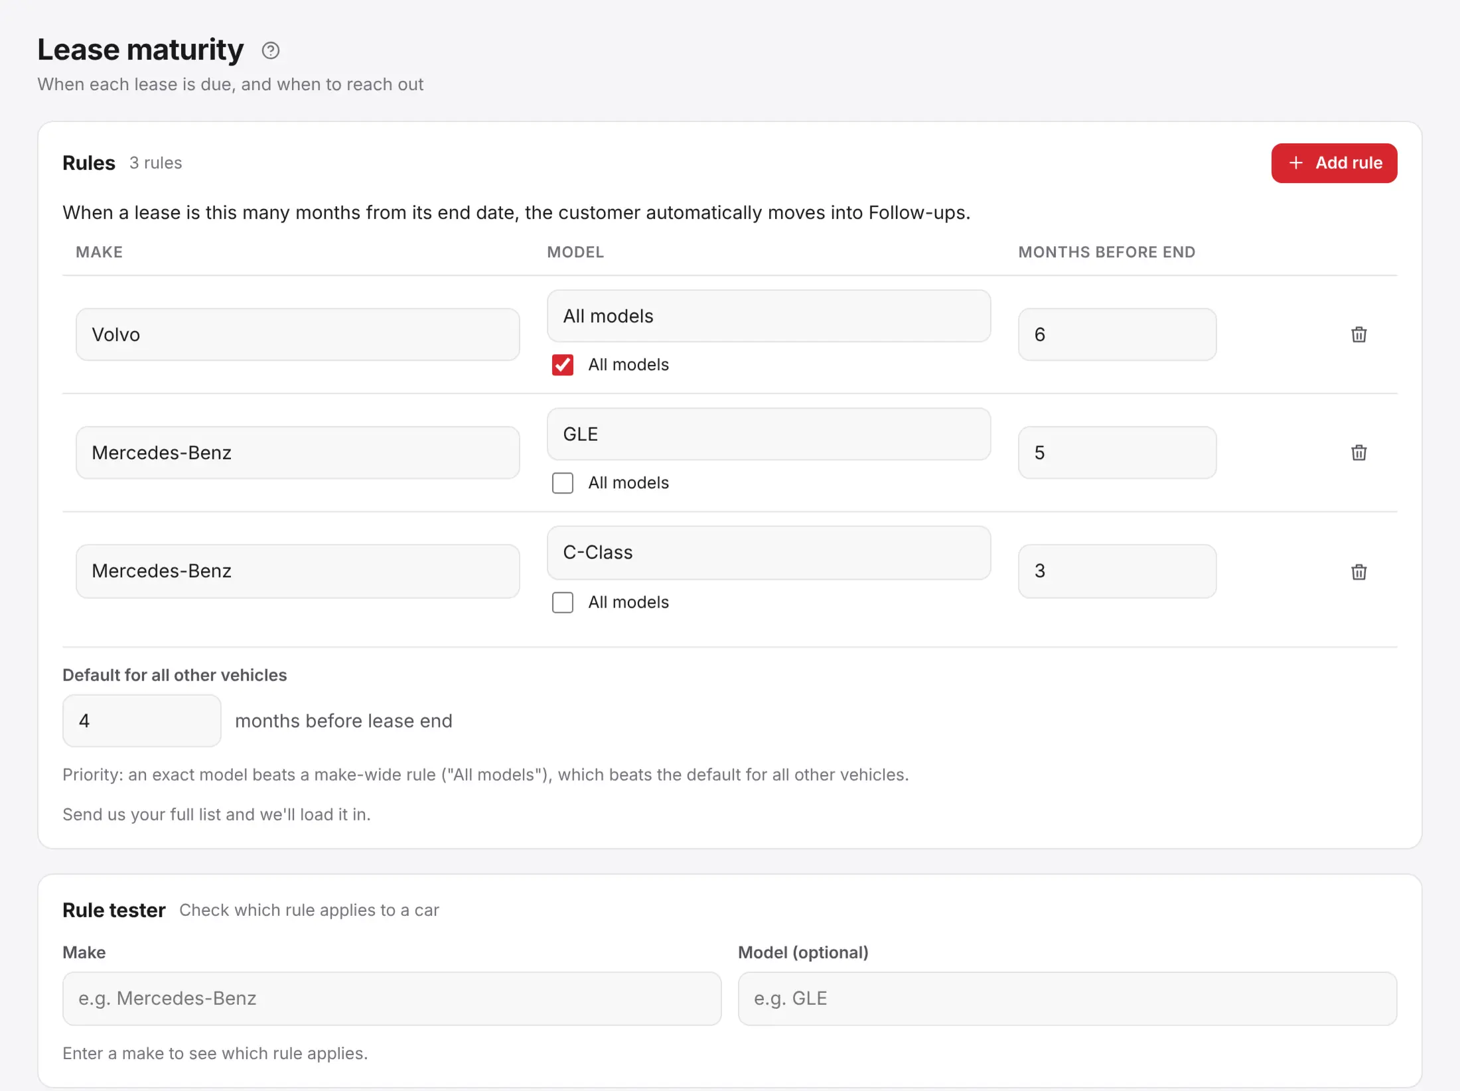Edit the Volvo make field

[297, 334]
